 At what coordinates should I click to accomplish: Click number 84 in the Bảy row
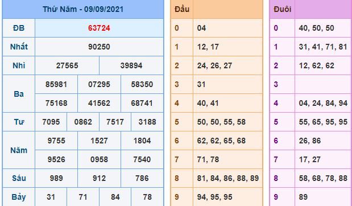click(x=115, y=197)
